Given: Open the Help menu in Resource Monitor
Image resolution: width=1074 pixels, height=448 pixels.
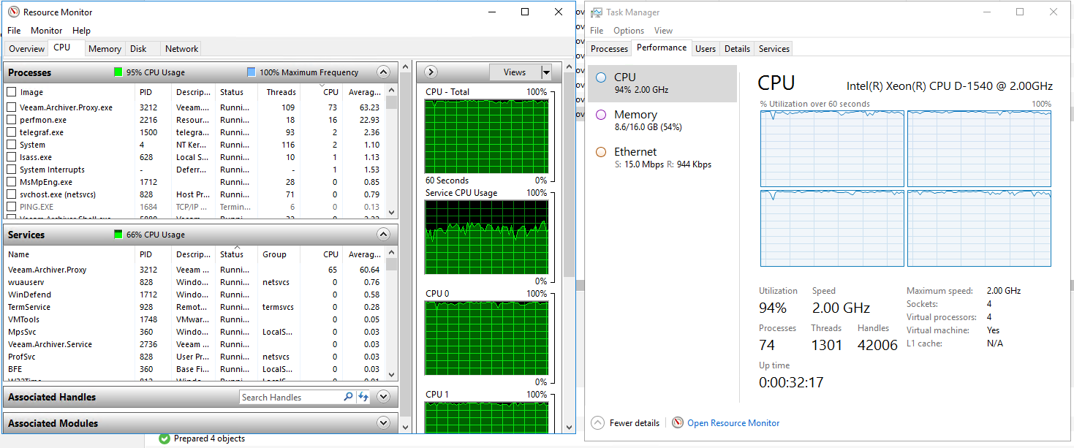Looking at the screenshot, I should pos(82,31).
